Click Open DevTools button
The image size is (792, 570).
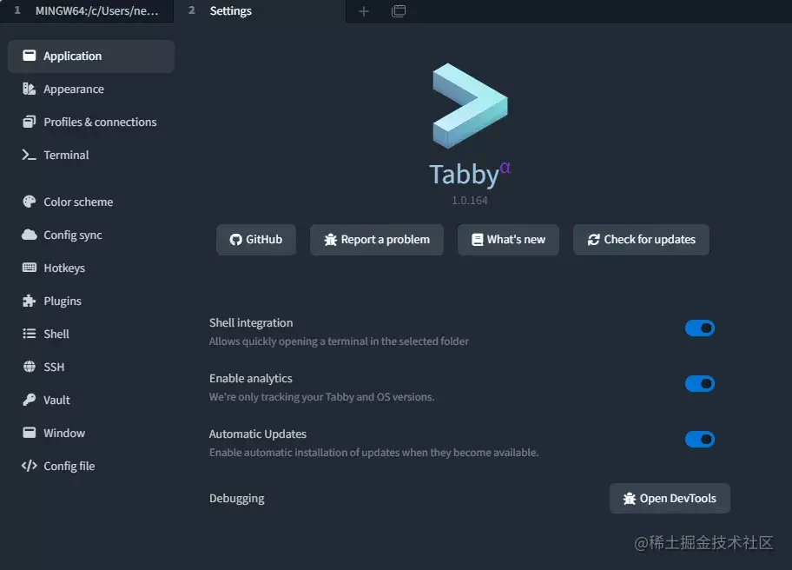[670, 498]
